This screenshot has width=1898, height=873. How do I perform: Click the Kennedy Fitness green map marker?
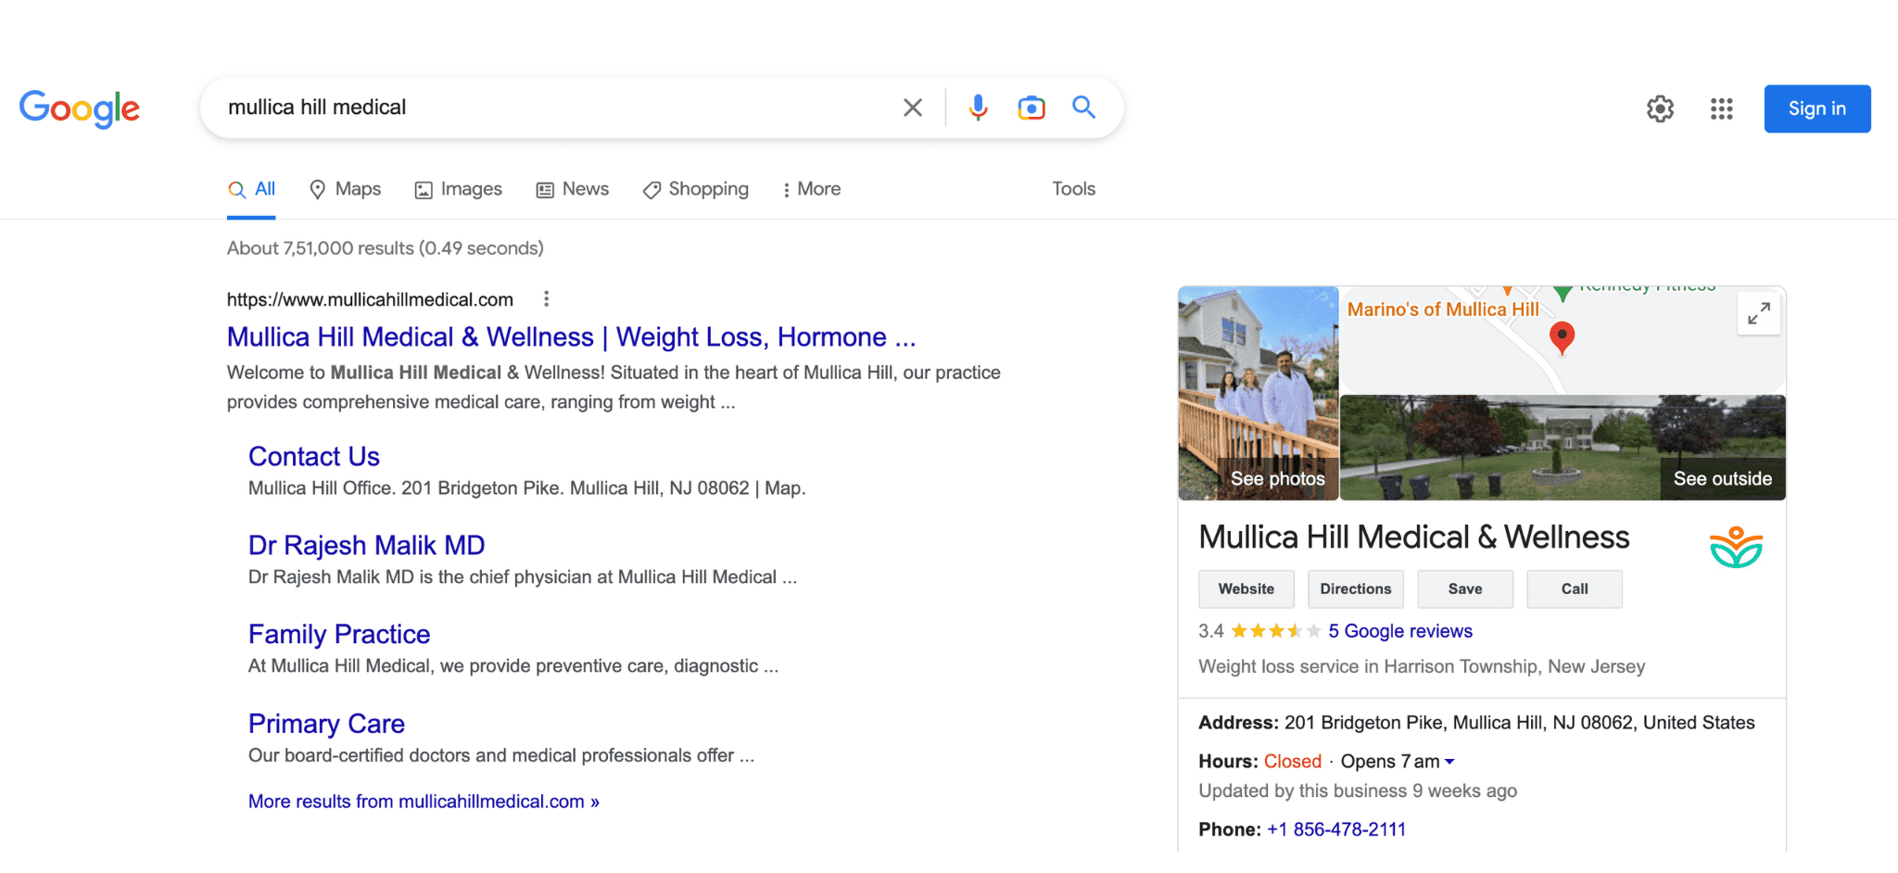[1563, 293]
